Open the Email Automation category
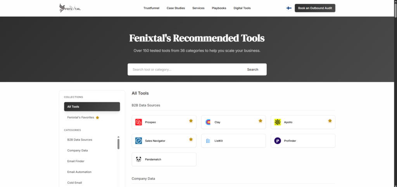 tap(79, 172)
